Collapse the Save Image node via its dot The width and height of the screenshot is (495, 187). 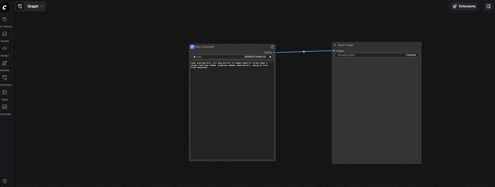point(335,45)
